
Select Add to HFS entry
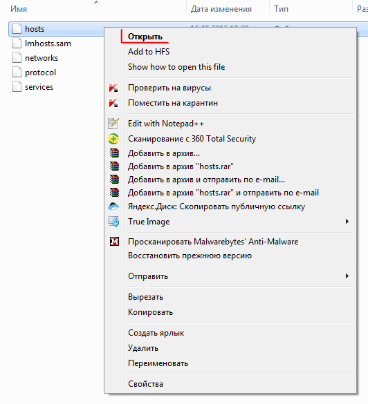[x=149, y=52]
